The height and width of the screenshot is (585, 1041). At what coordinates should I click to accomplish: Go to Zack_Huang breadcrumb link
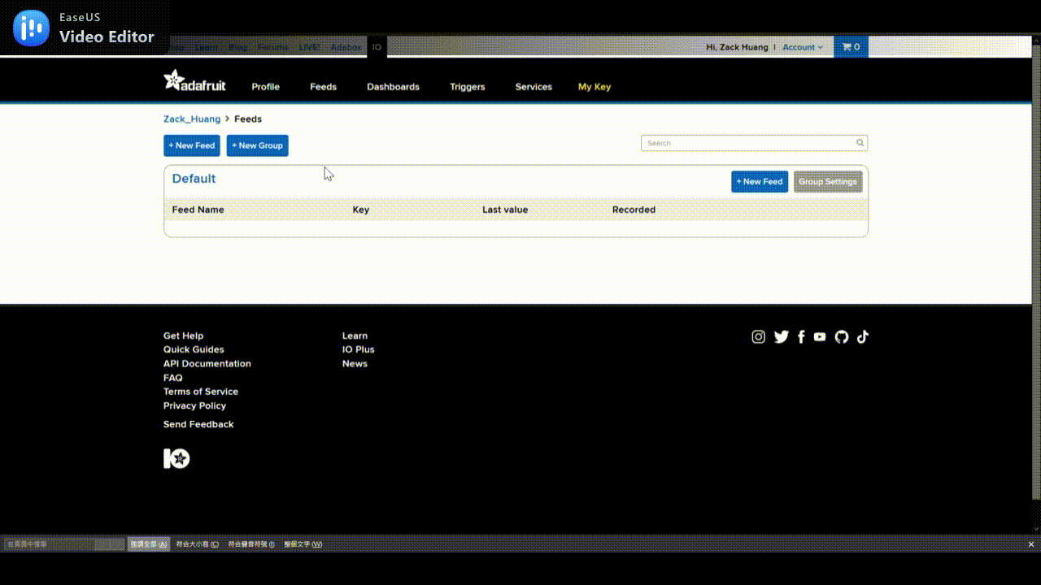192,119
